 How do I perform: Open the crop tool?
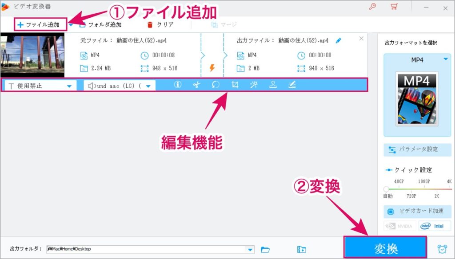pos(235,85)
